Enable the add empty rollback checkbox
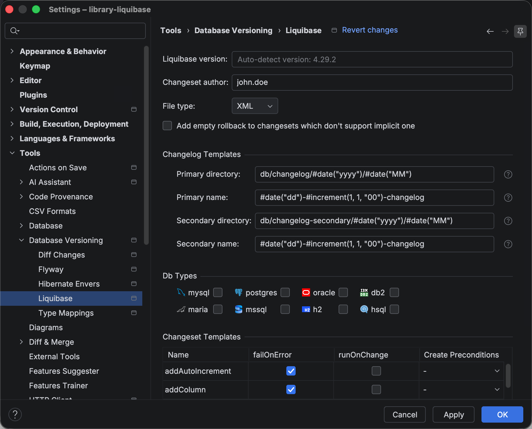This screenshot has height=429, width=532. (167, 126)
